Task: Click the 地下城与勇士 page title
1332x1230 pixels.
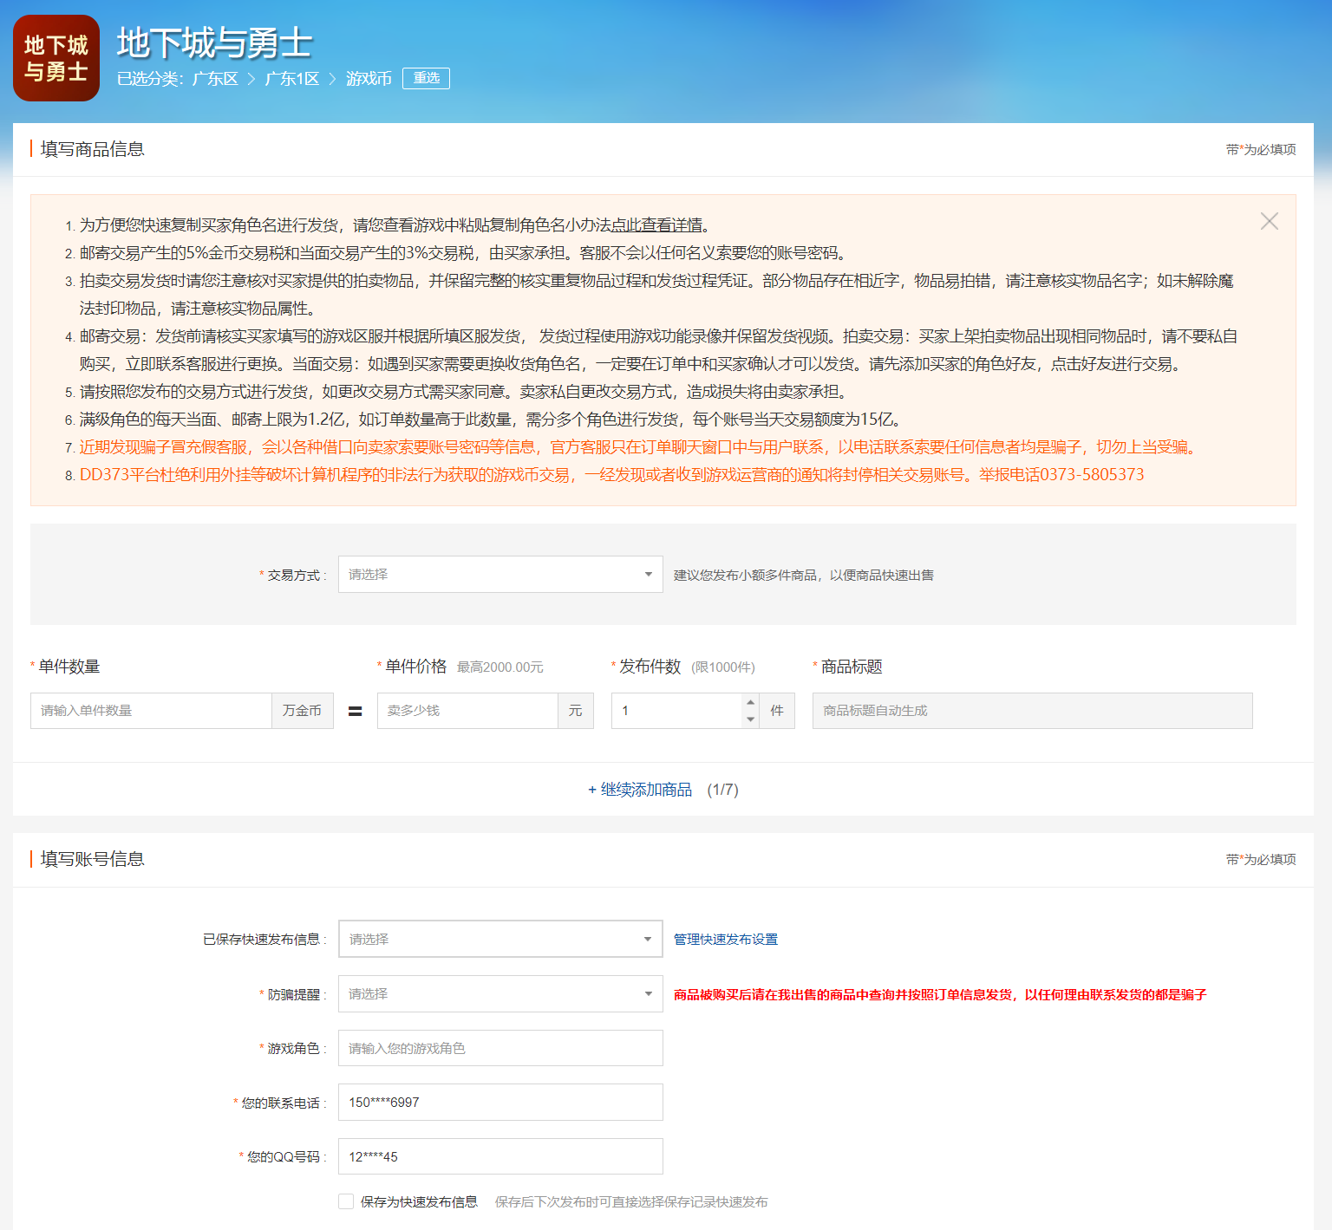Action: pos(214,43)
